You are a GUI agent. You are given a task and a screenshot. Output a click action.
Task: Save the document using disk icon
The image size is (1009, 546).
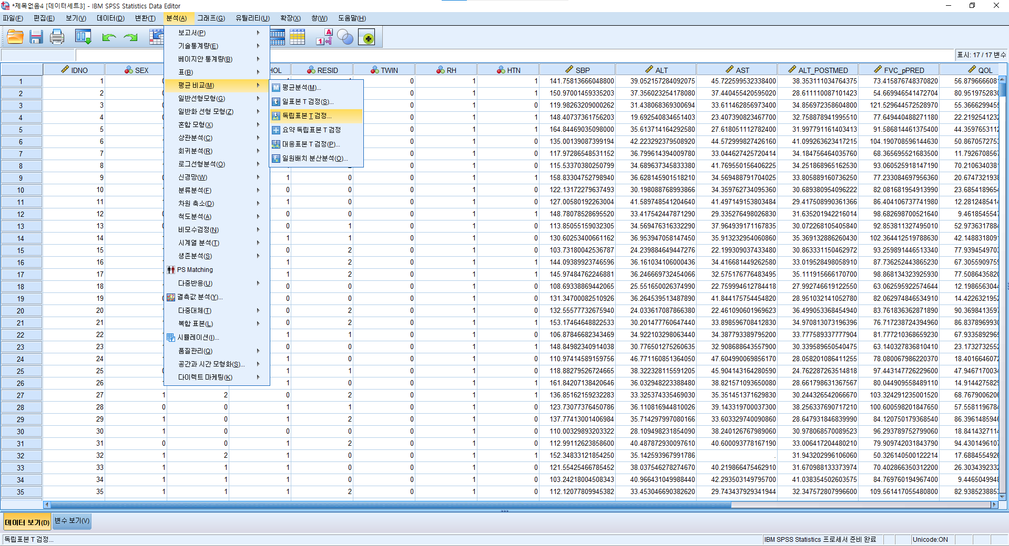pyautogui.click(x=36, y=37)
